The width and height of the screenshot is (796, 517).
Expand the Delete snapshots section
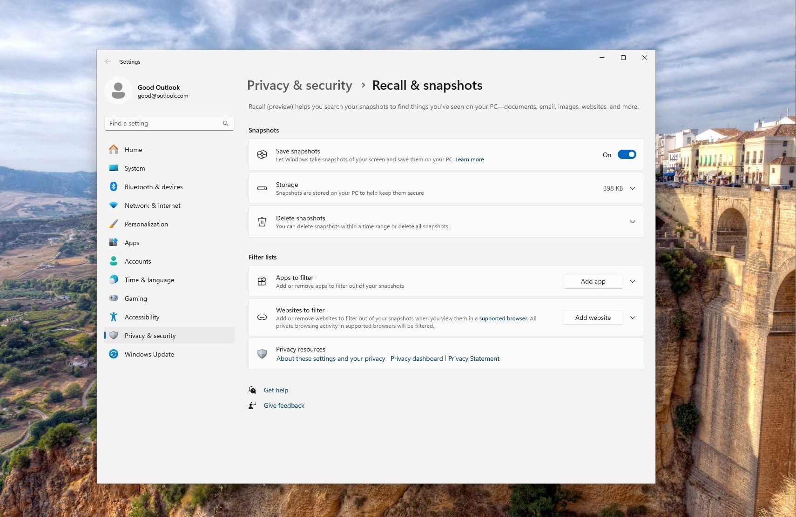632,222
